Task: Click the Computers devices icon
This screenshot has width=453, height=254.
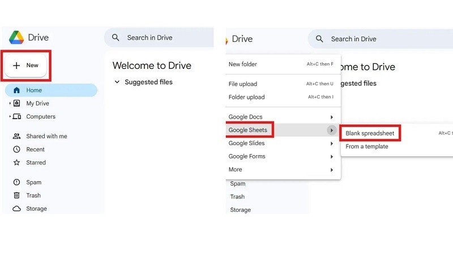Action: click(17, 116)
